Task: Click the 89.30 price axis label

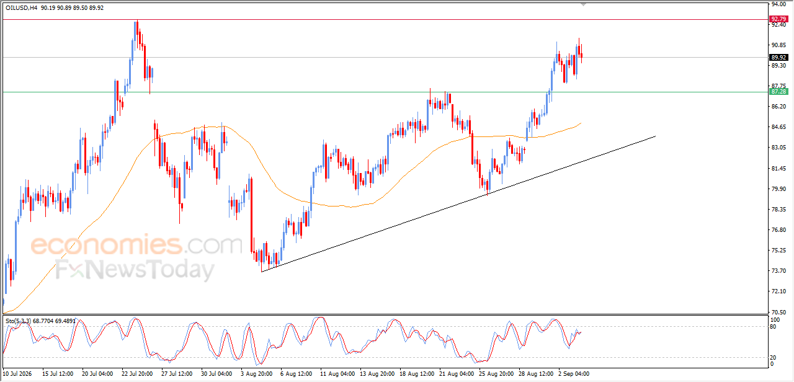Action: coord(778,65)
